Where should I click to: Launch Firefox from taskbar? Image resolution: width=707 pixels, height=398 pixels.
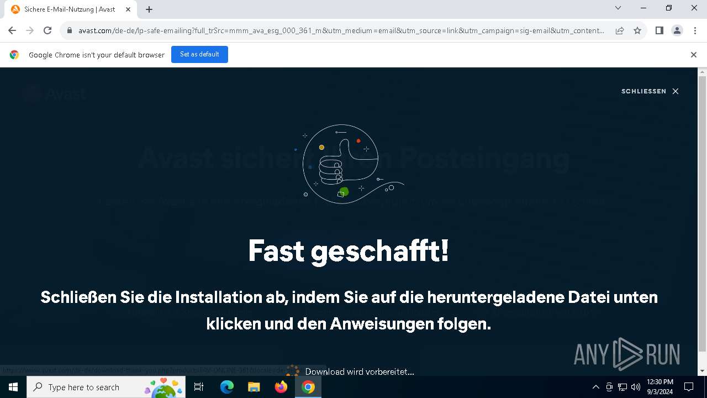click(281, 387)
